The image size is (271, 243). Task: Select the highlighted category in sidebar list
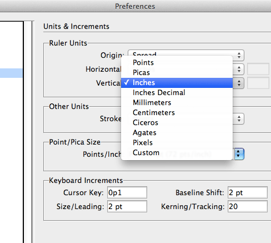point(11,73)
